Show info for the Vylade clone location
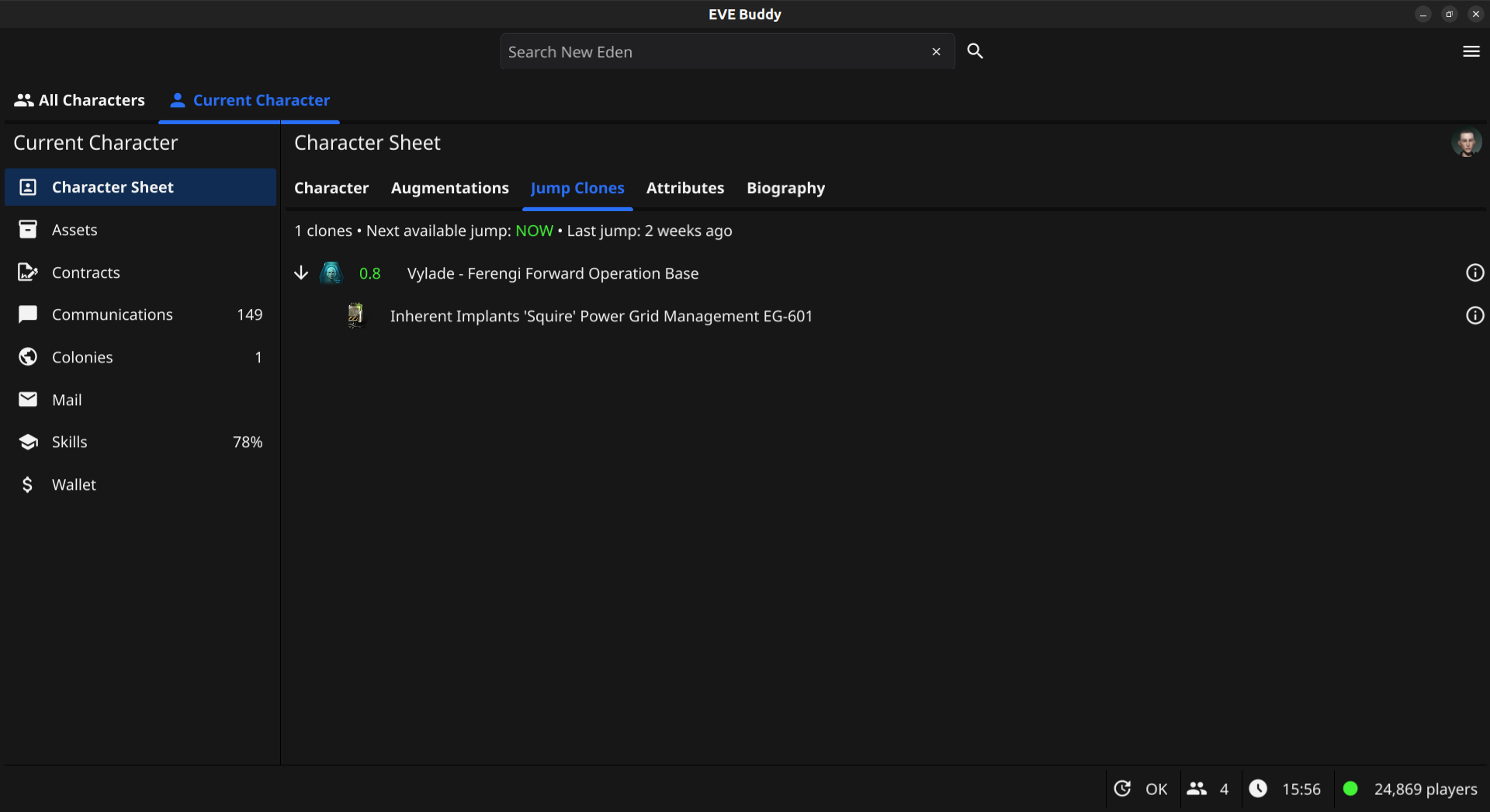The width and height of the screenshot is (1490, 812). [x=1474, y=272]
